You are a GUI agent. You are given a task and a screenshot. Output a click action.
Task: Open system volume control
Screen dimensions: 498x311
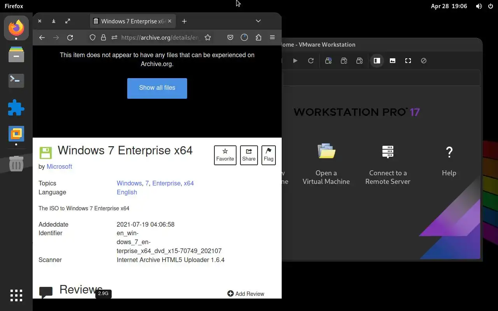[x=479, y=6]
